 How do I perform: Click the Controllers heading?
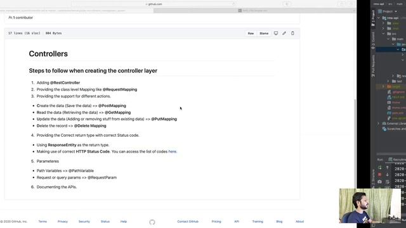point(48,54)
